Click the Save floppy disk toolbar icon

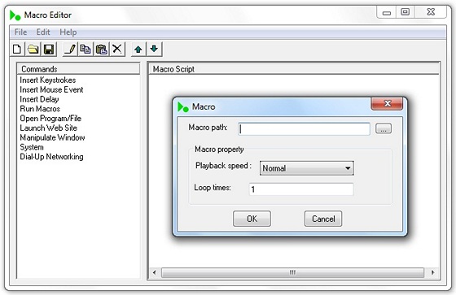[49, 49]
